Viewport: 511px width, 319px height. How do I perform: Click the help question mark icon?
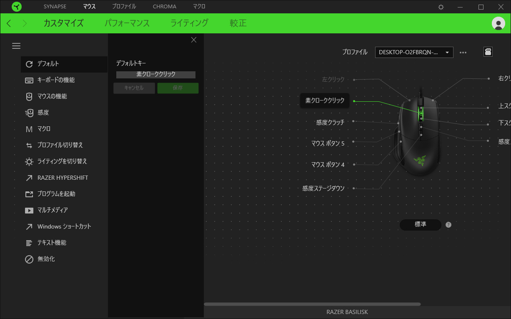[x=448, y=225]
